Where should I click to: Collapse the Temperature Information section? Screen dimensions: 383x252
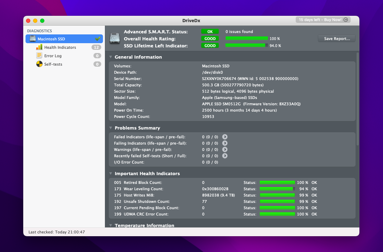[111, 225]
